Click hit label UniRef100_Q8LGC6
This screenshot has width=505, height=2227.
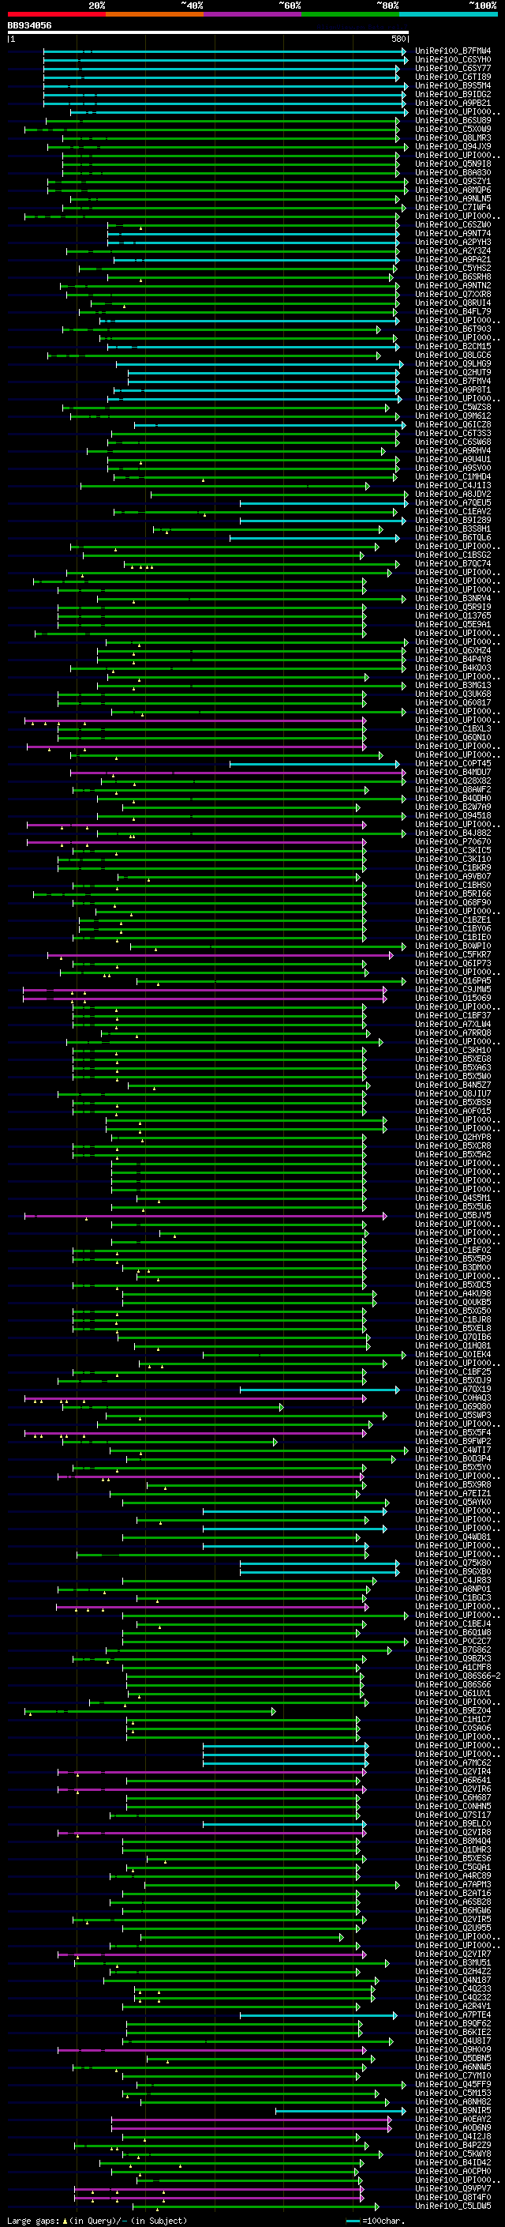pyautogui.click(x=453, y=355)
